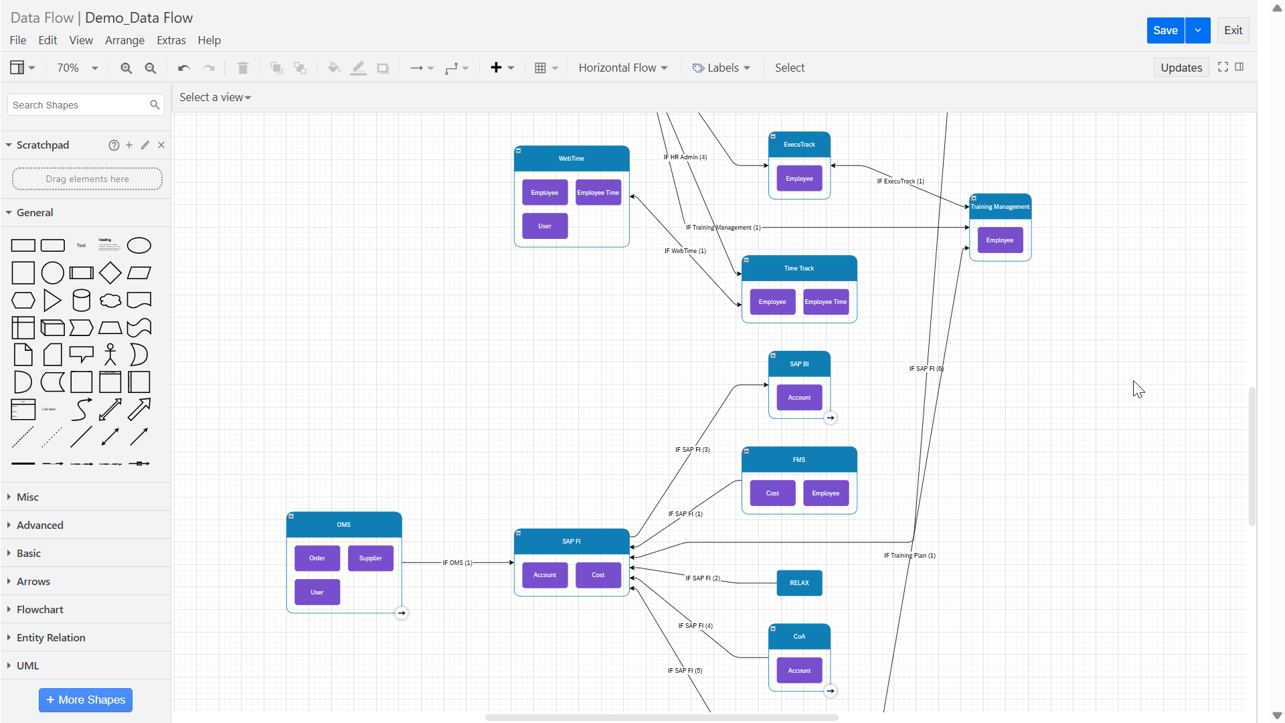Click the More Shapes button
The width and height of the screenshot is (1285, 723).
pyautogui.click(x=86, y=700)
